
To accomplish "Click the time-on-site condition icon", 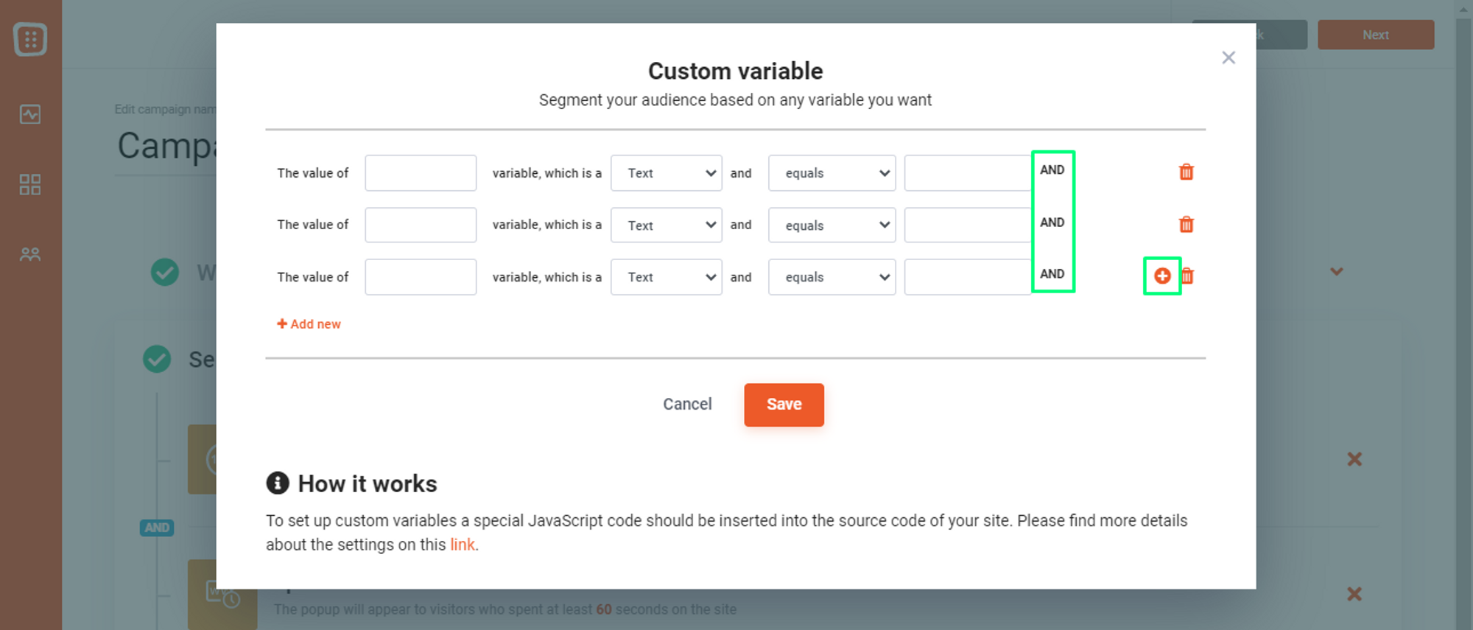I will click(221, 594).
